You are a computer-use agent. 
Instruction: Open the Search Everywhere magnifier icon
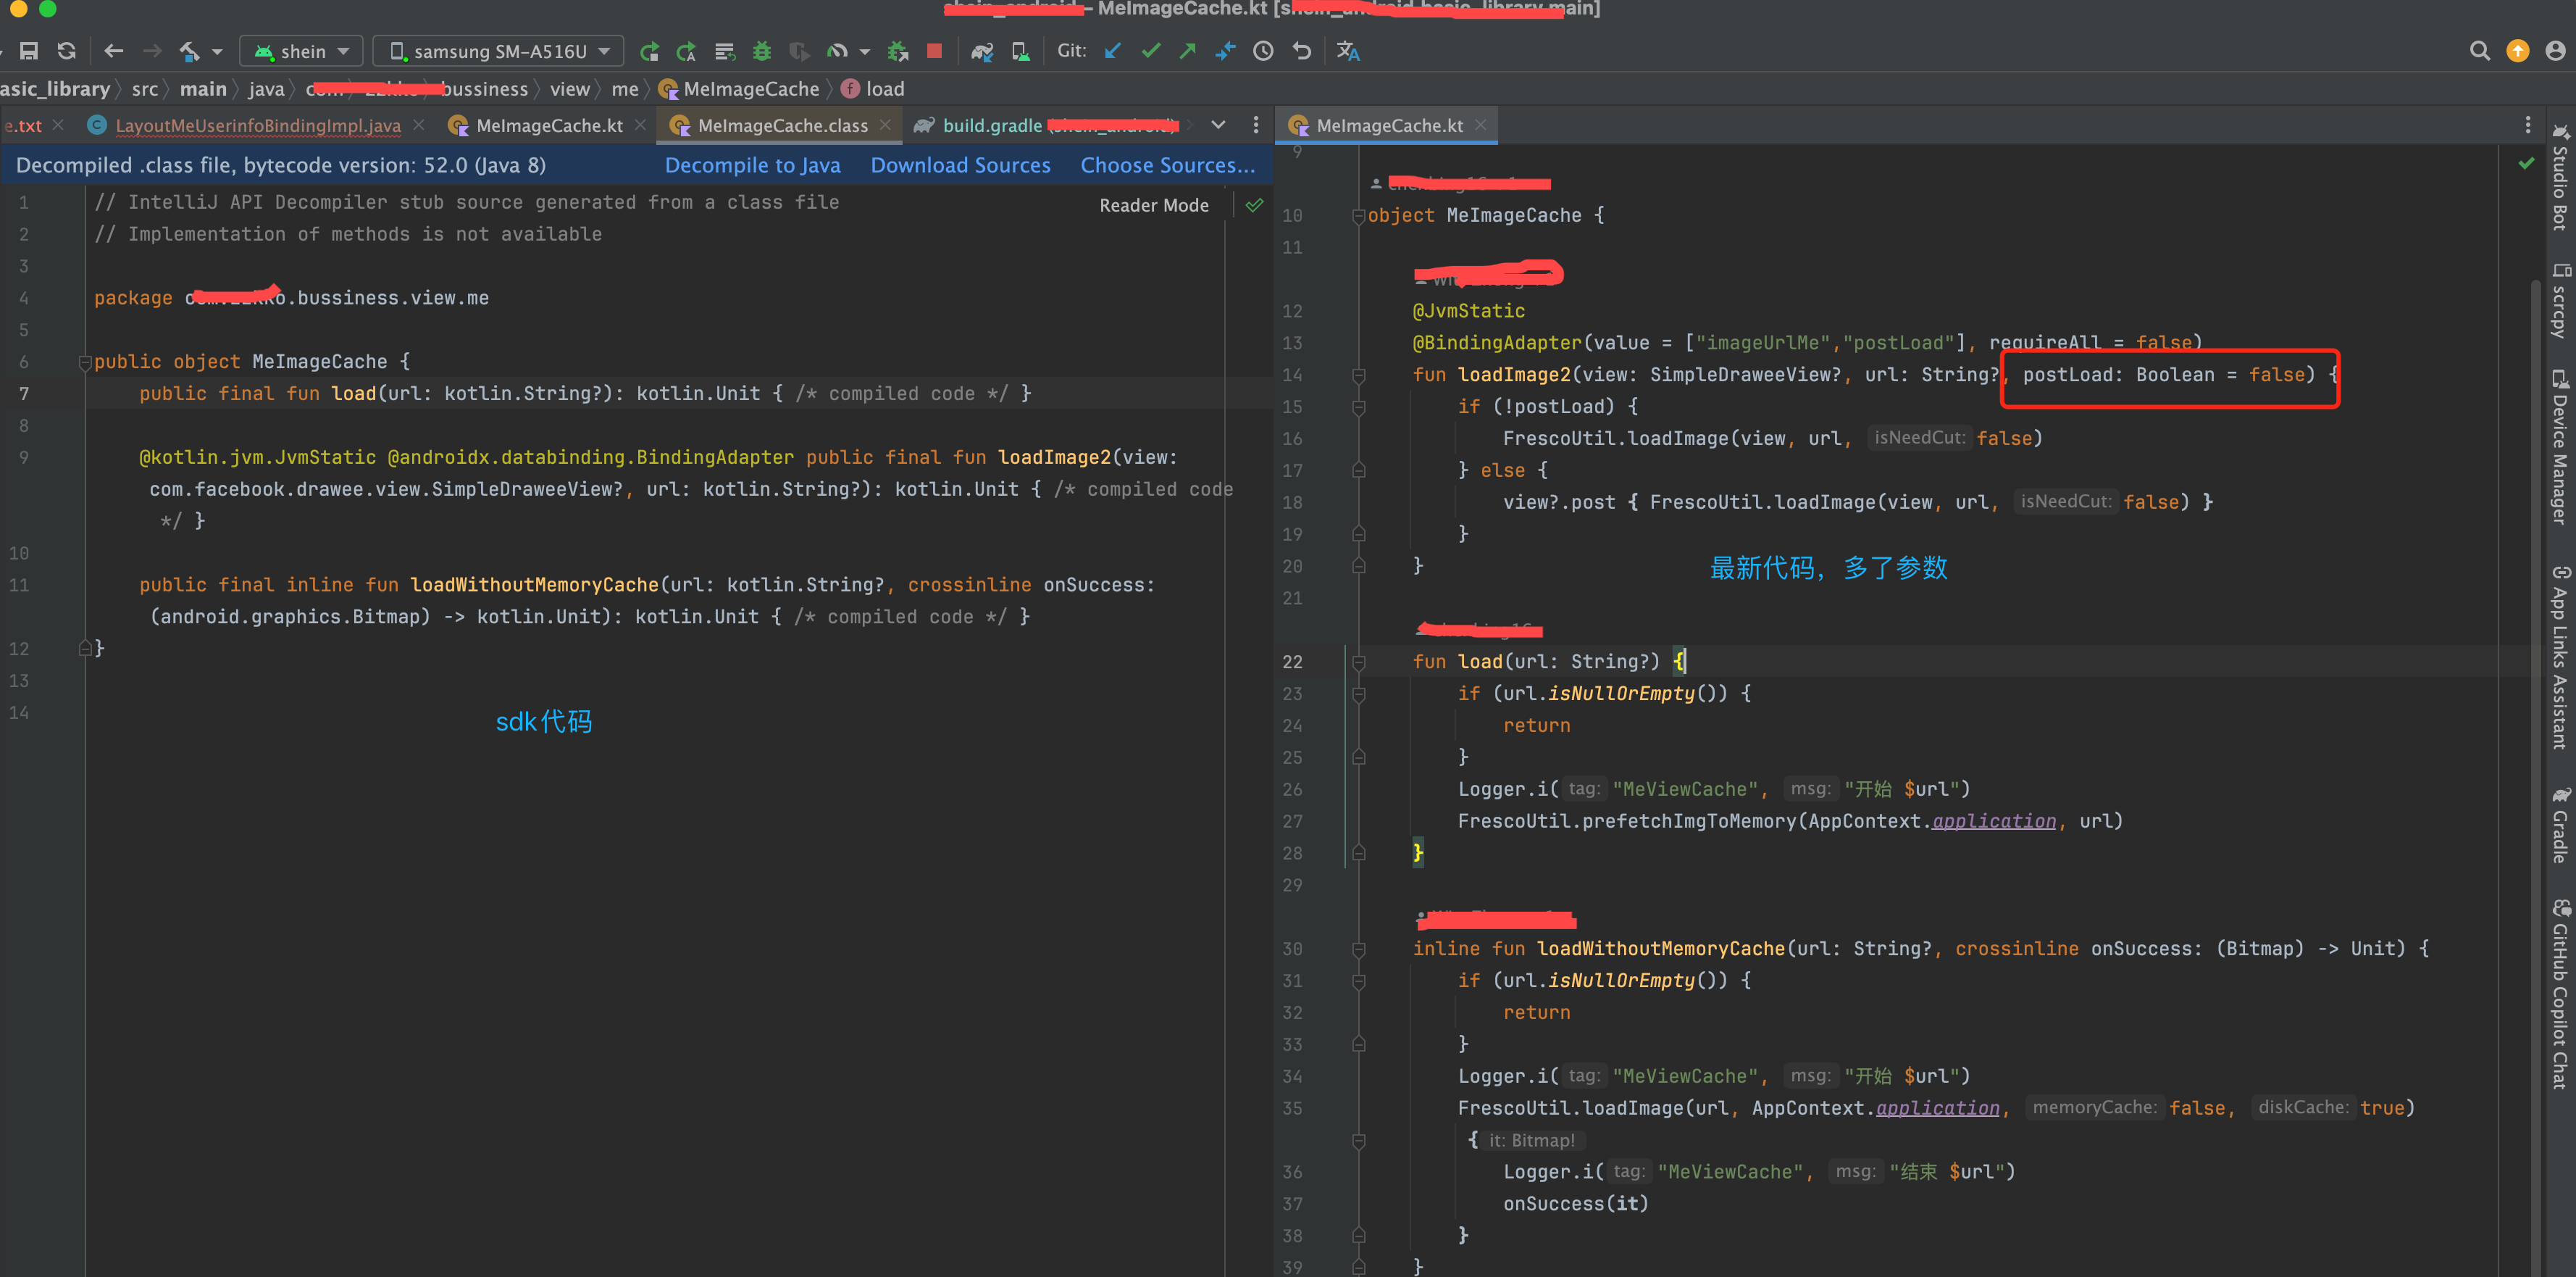(x=2479, y=51)
